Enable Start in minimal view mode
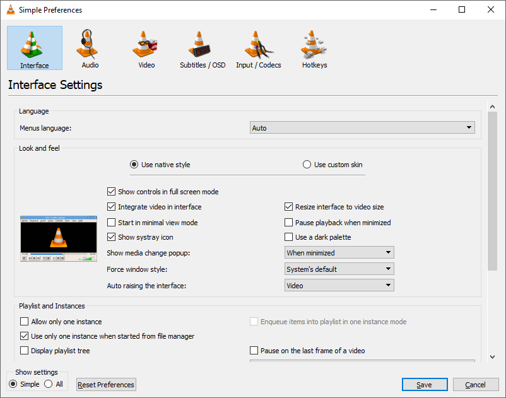 pos(112,223)
